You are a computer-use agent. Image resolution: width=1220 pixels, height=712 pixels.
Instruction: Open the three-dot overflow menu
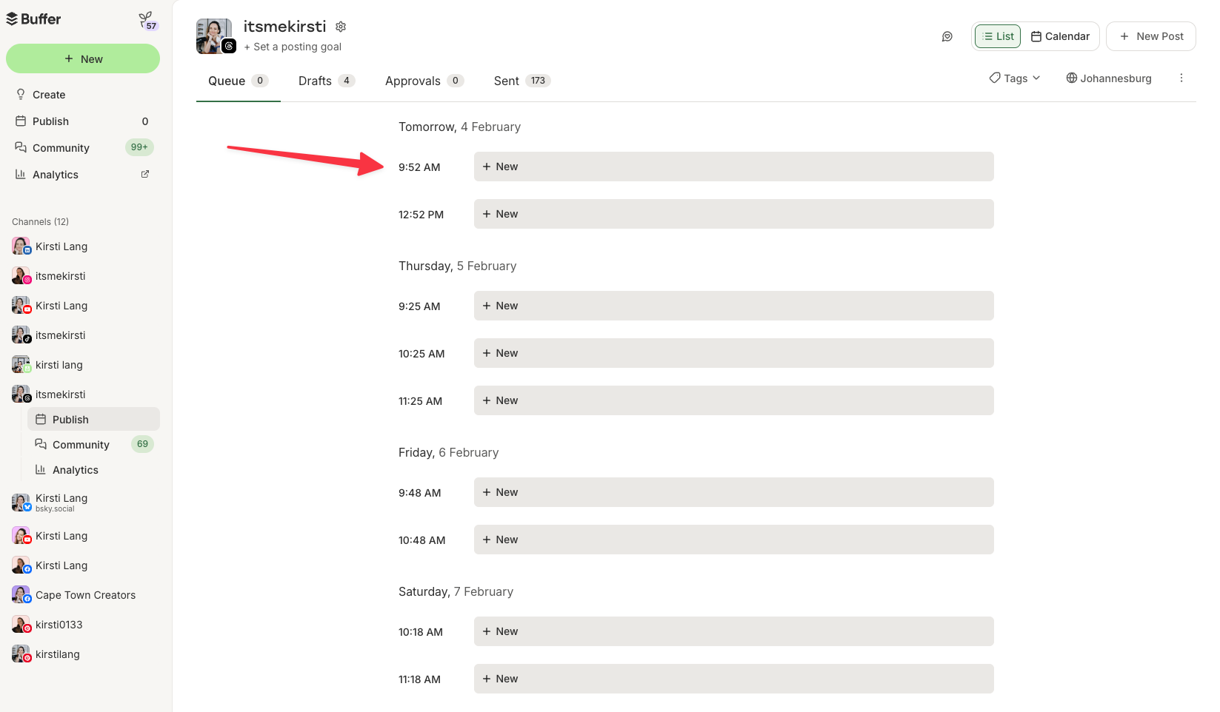1181,78
